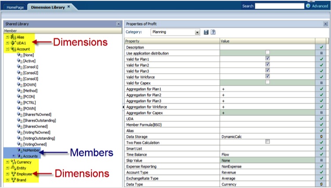Click the green checkmark in Account Type row
The height and width of the screenshot is (188, 331).
click(321, 172)
